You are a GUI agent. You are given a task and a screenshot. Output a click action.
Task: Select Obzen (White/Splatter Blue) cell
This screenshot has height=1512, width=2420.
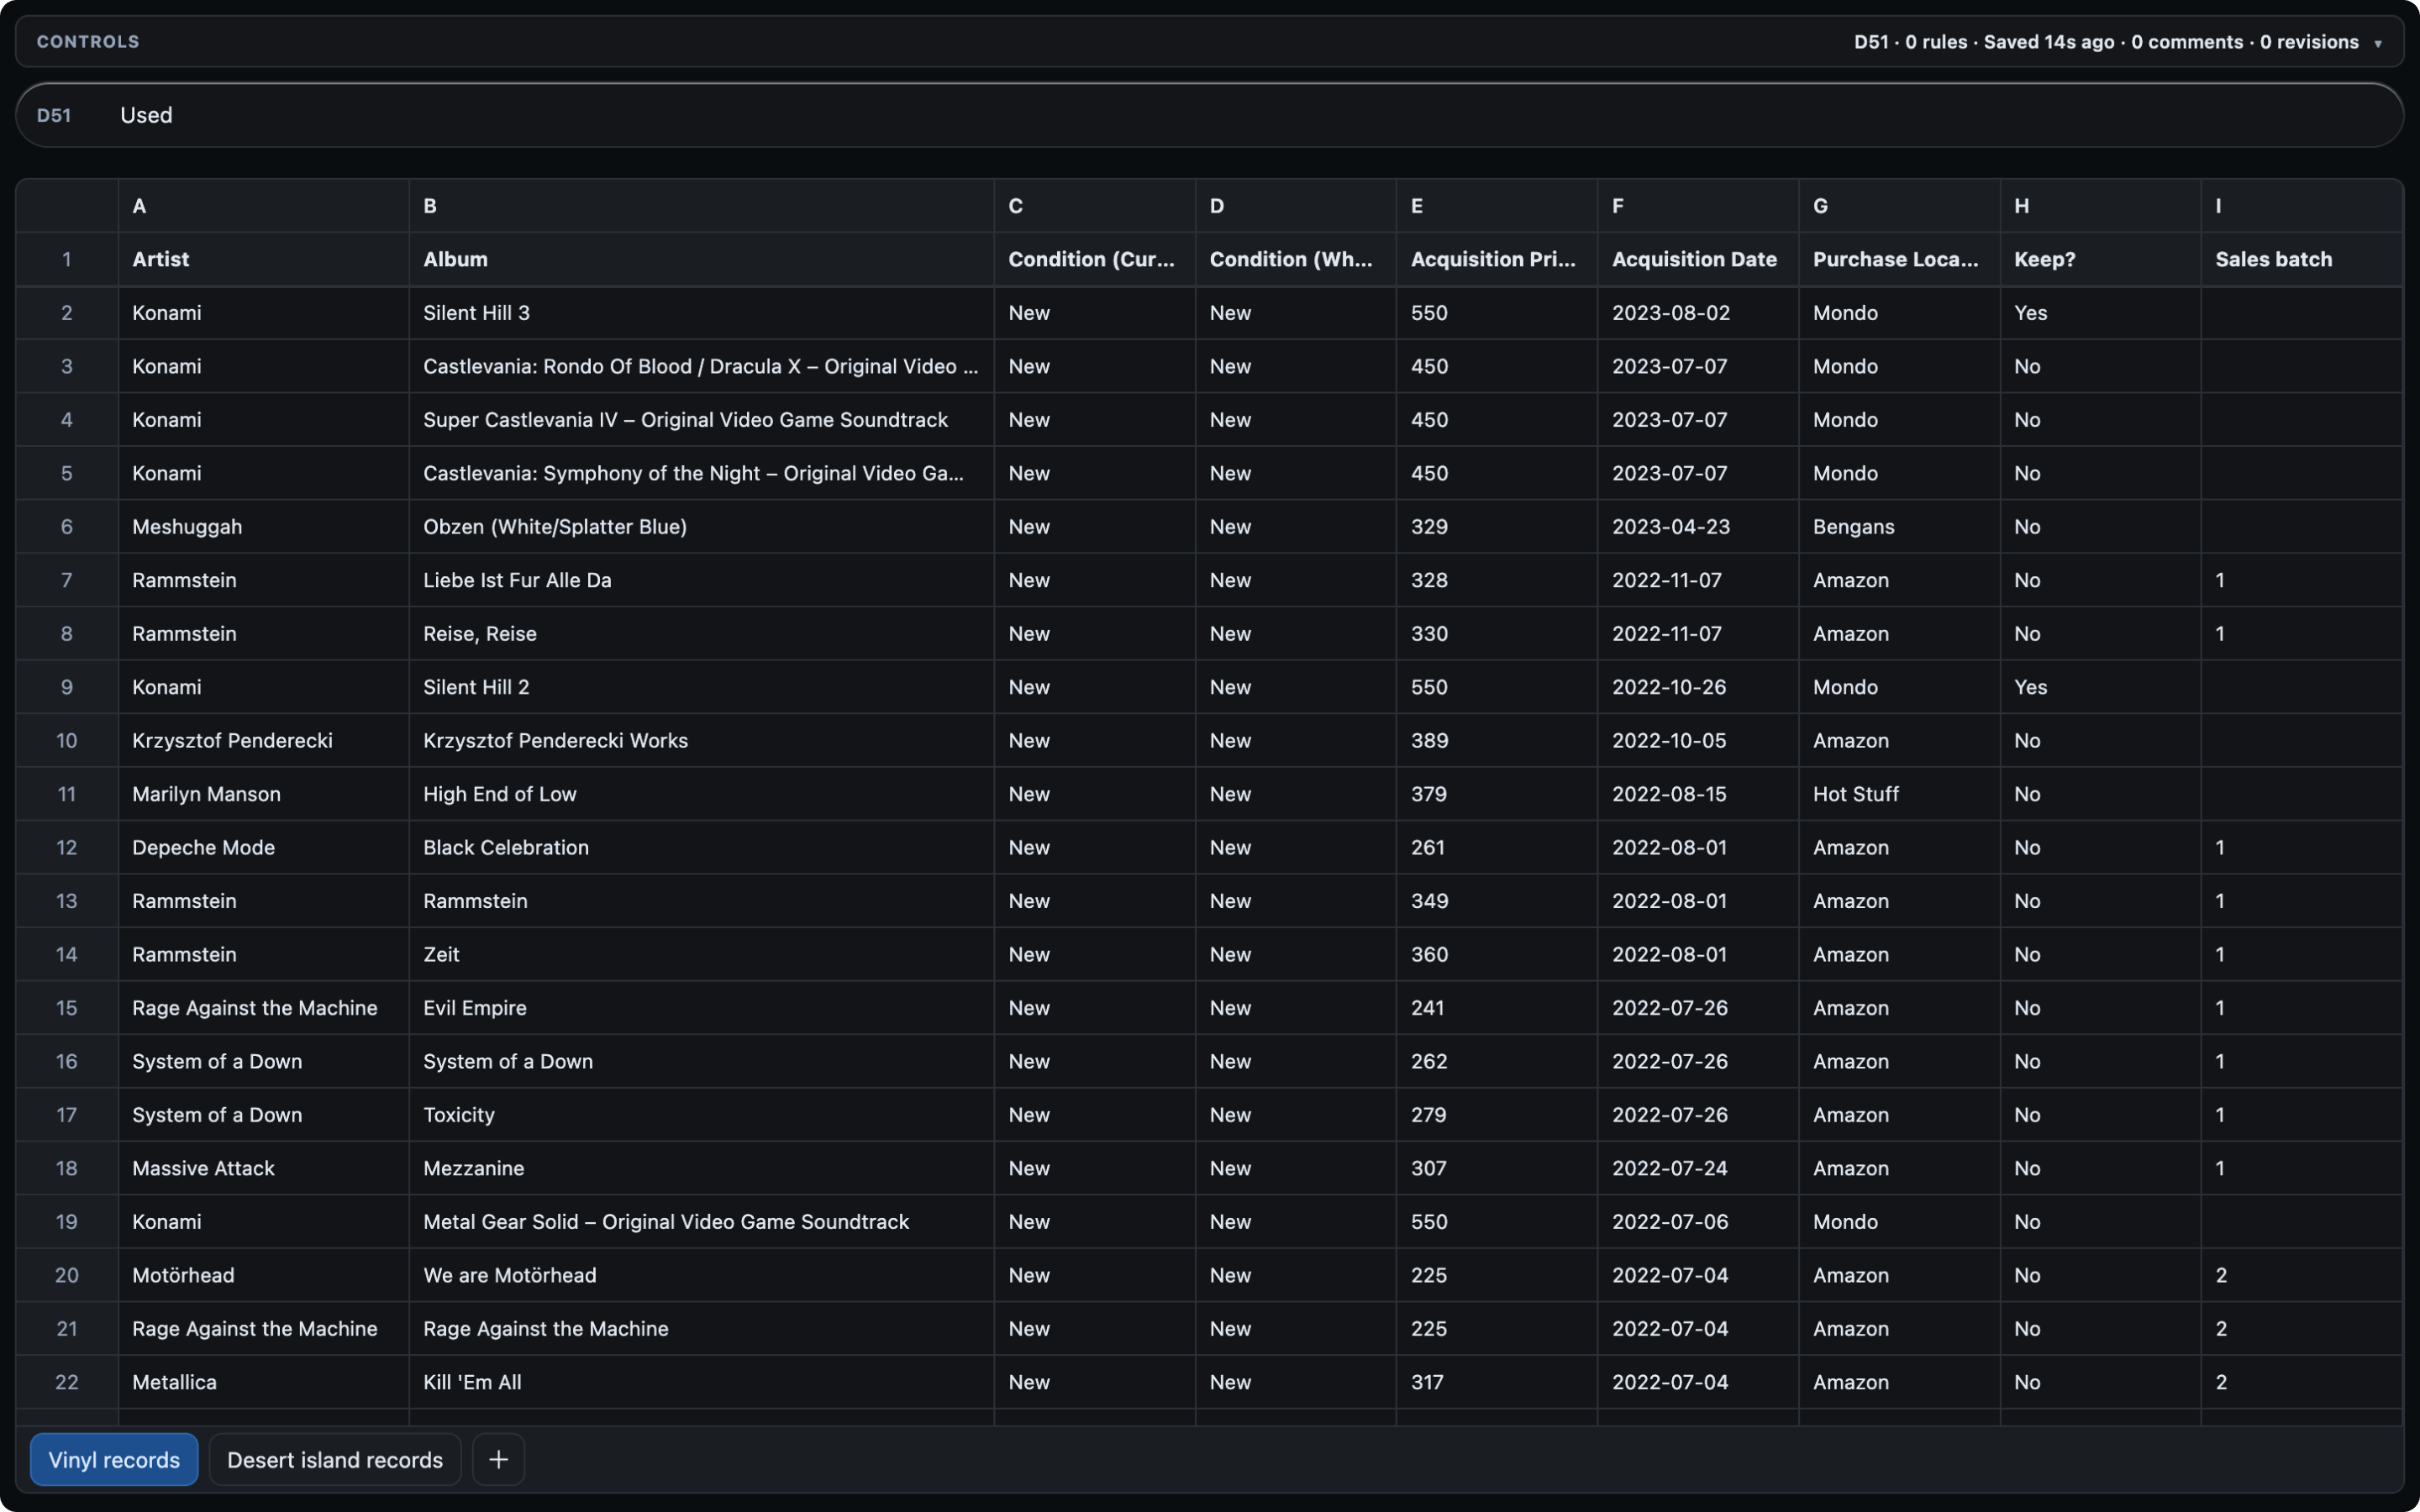click(x=701, y=527)
